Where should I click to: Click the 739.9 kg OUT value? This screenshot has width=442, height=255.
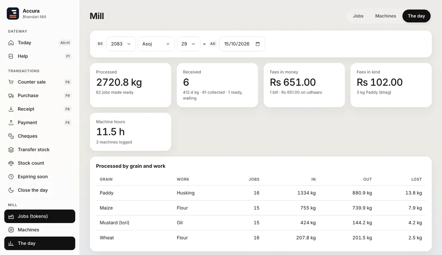362,208
